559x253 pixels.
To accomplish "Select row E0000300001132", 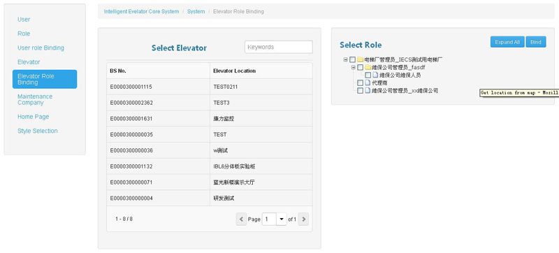I will point(210,166).
